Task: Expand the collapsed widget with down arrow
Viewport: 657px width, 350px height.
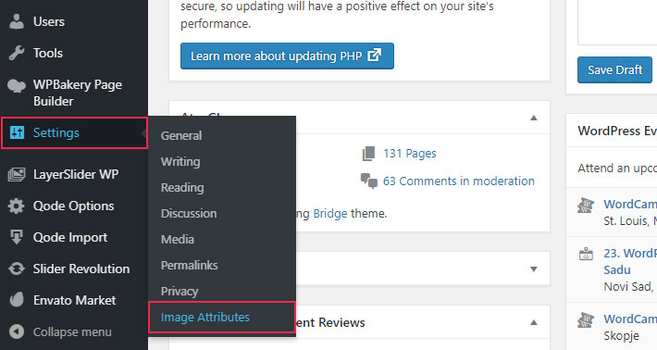Action: coord(533,269)
